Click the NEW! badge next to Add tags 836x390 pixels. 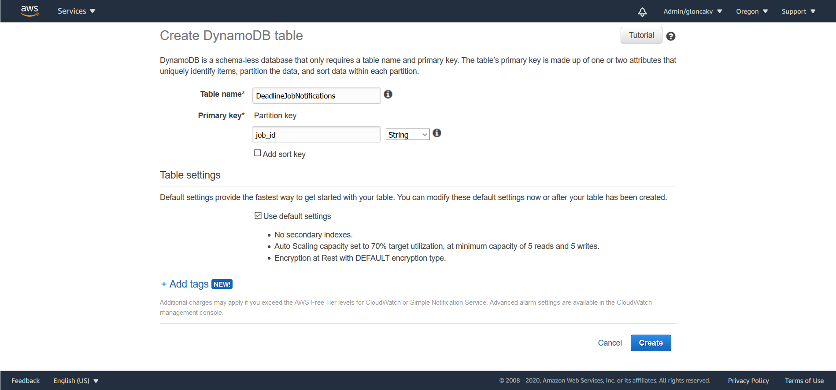[x=222, y=284]
